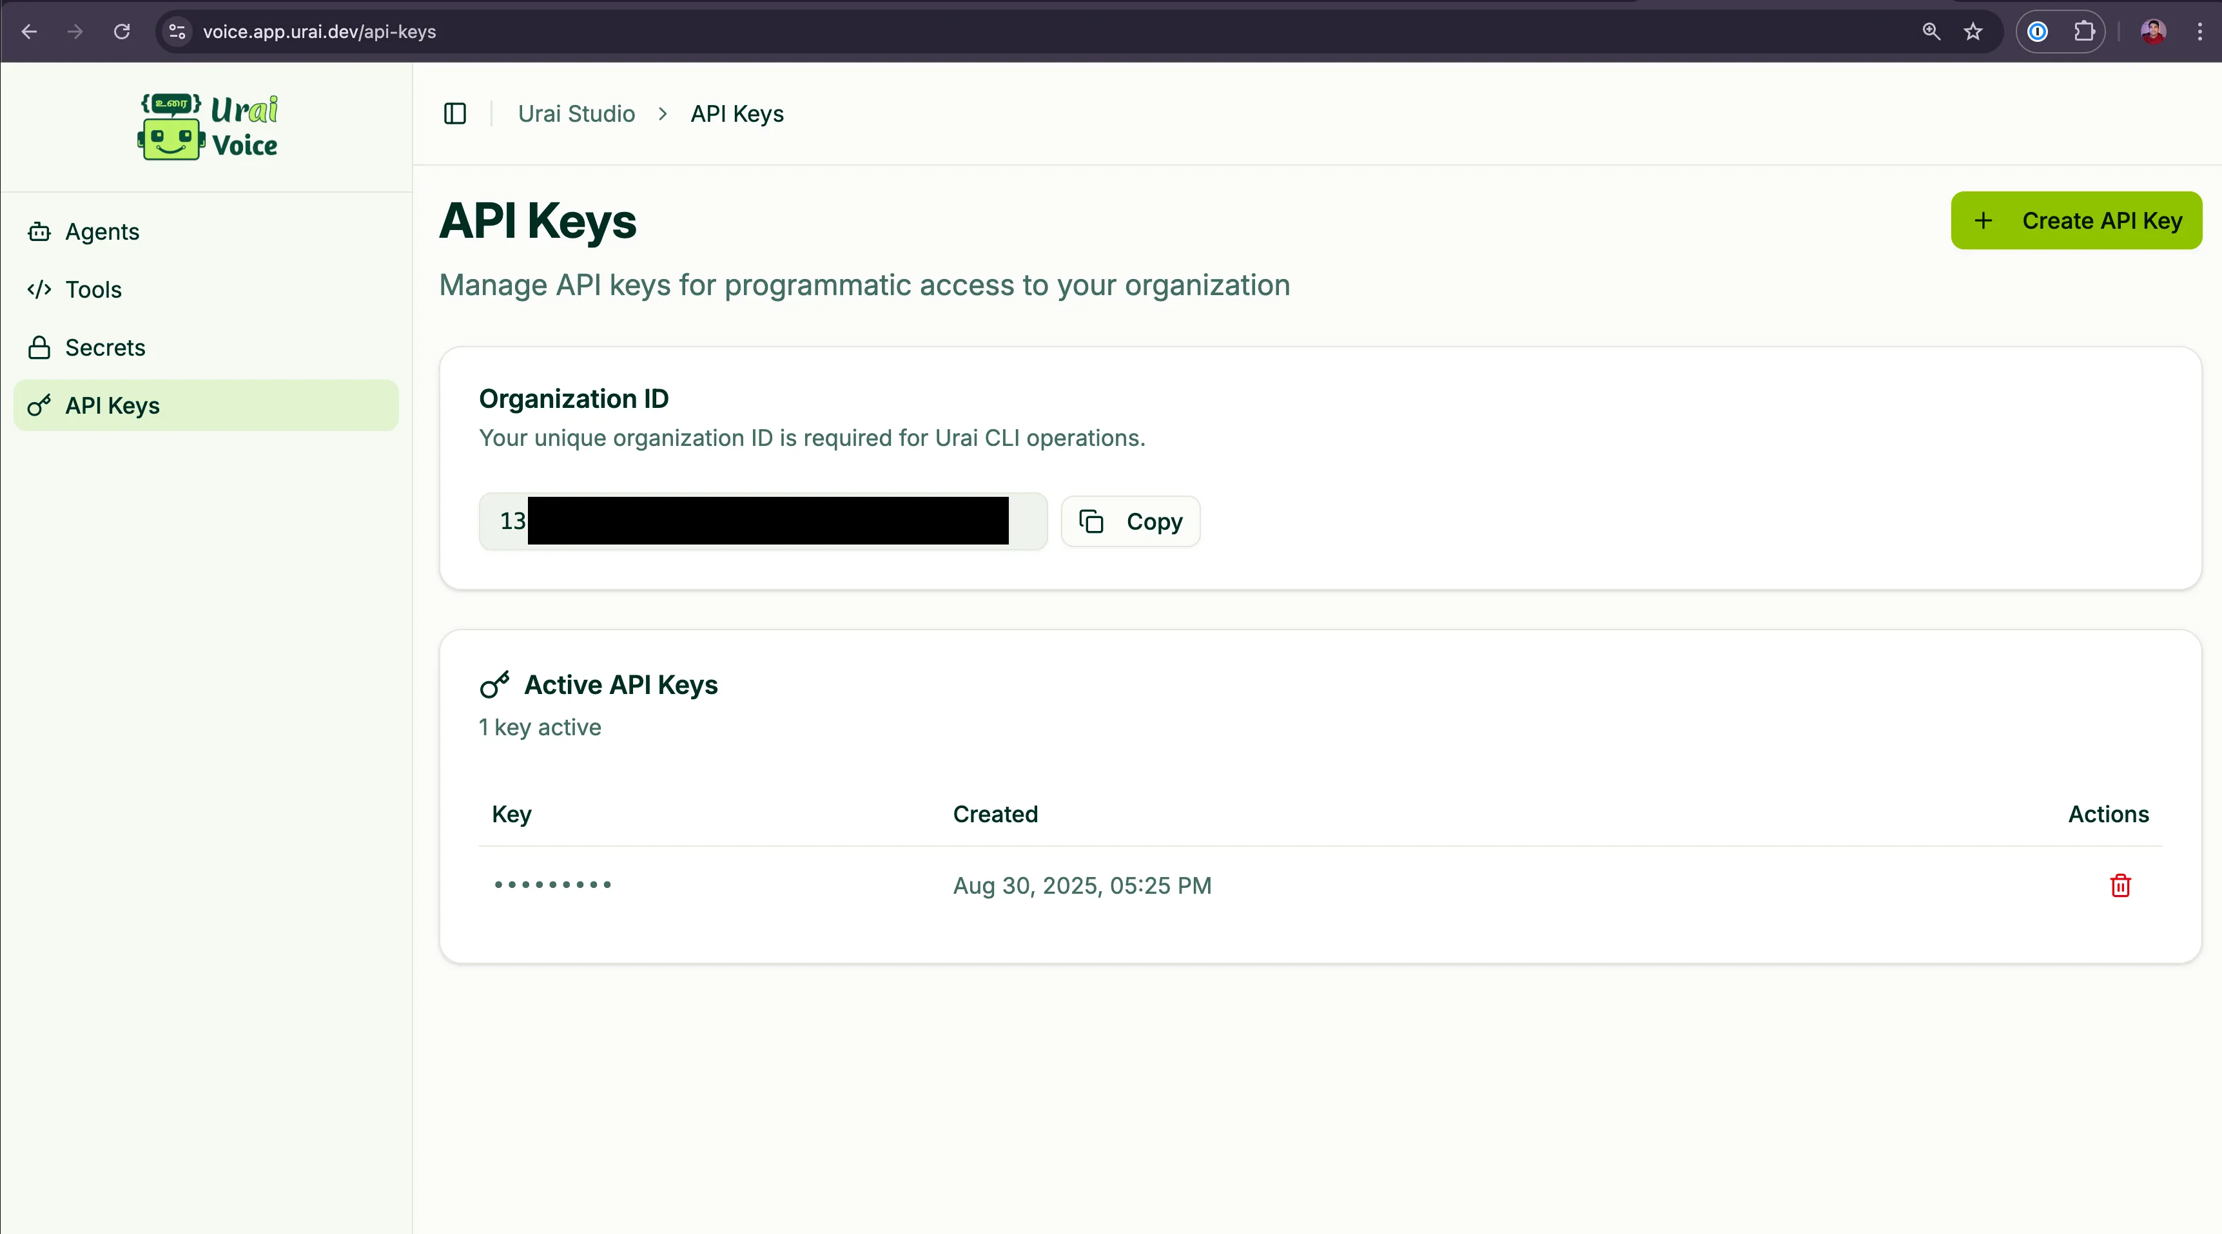Bookmark this page with the star

point(1973,32)
